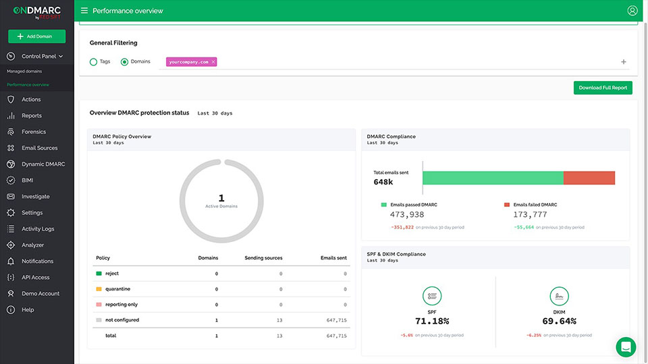Open the user profile icon
The image size is (648, 364).
coord(632,11)
